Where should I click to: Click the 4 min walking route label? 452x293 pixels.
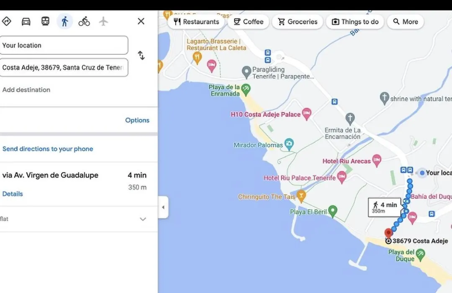click(385, 207)
